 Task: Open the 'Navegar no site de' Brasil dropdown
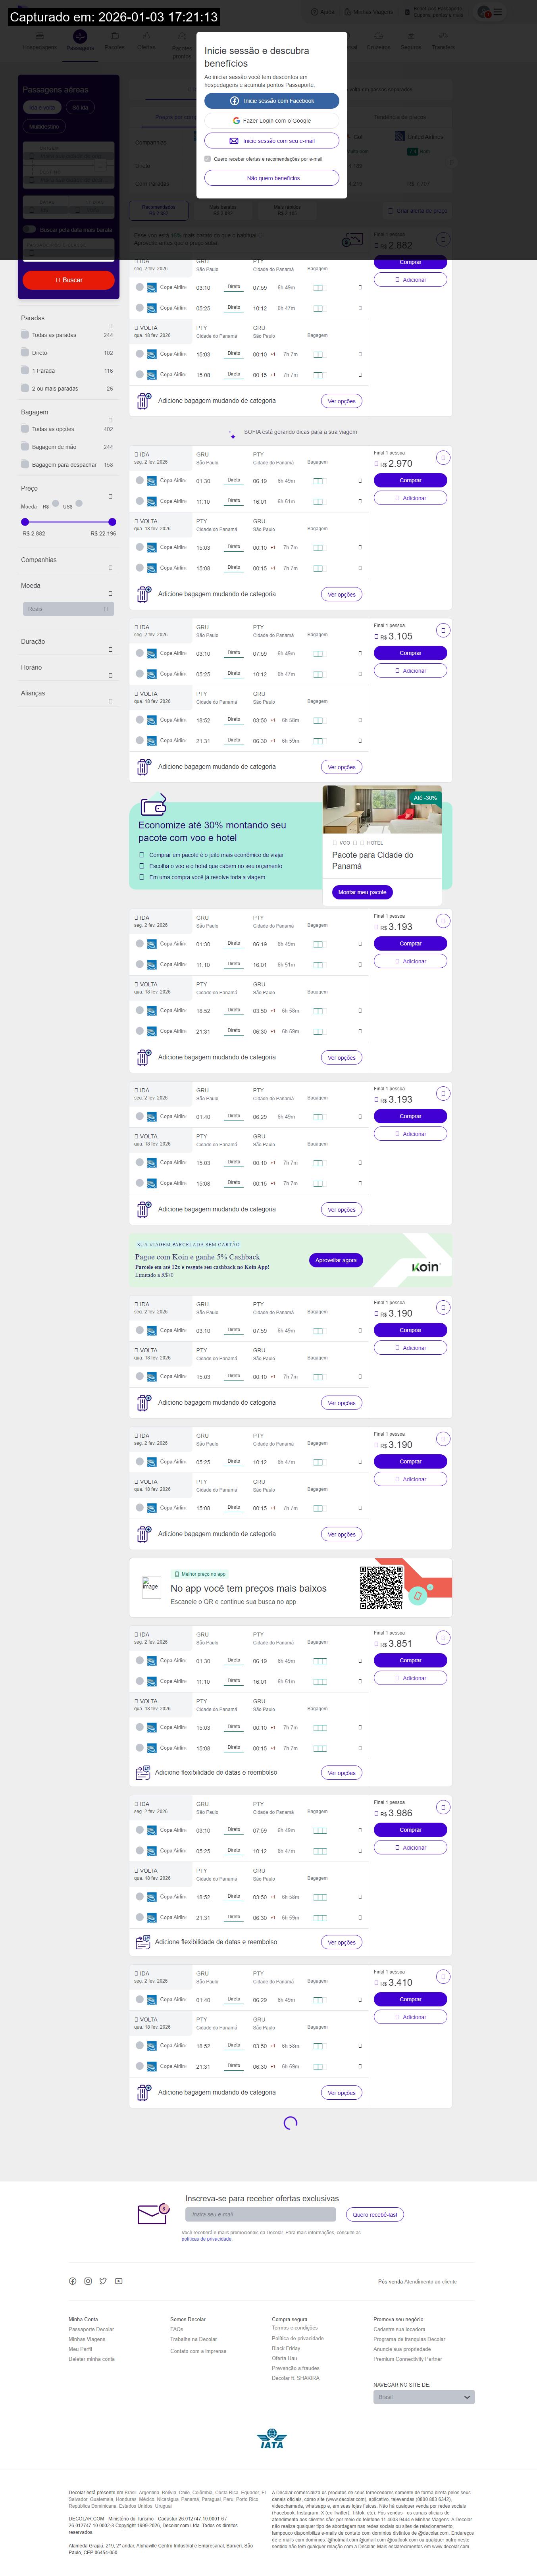(424, 2397)
